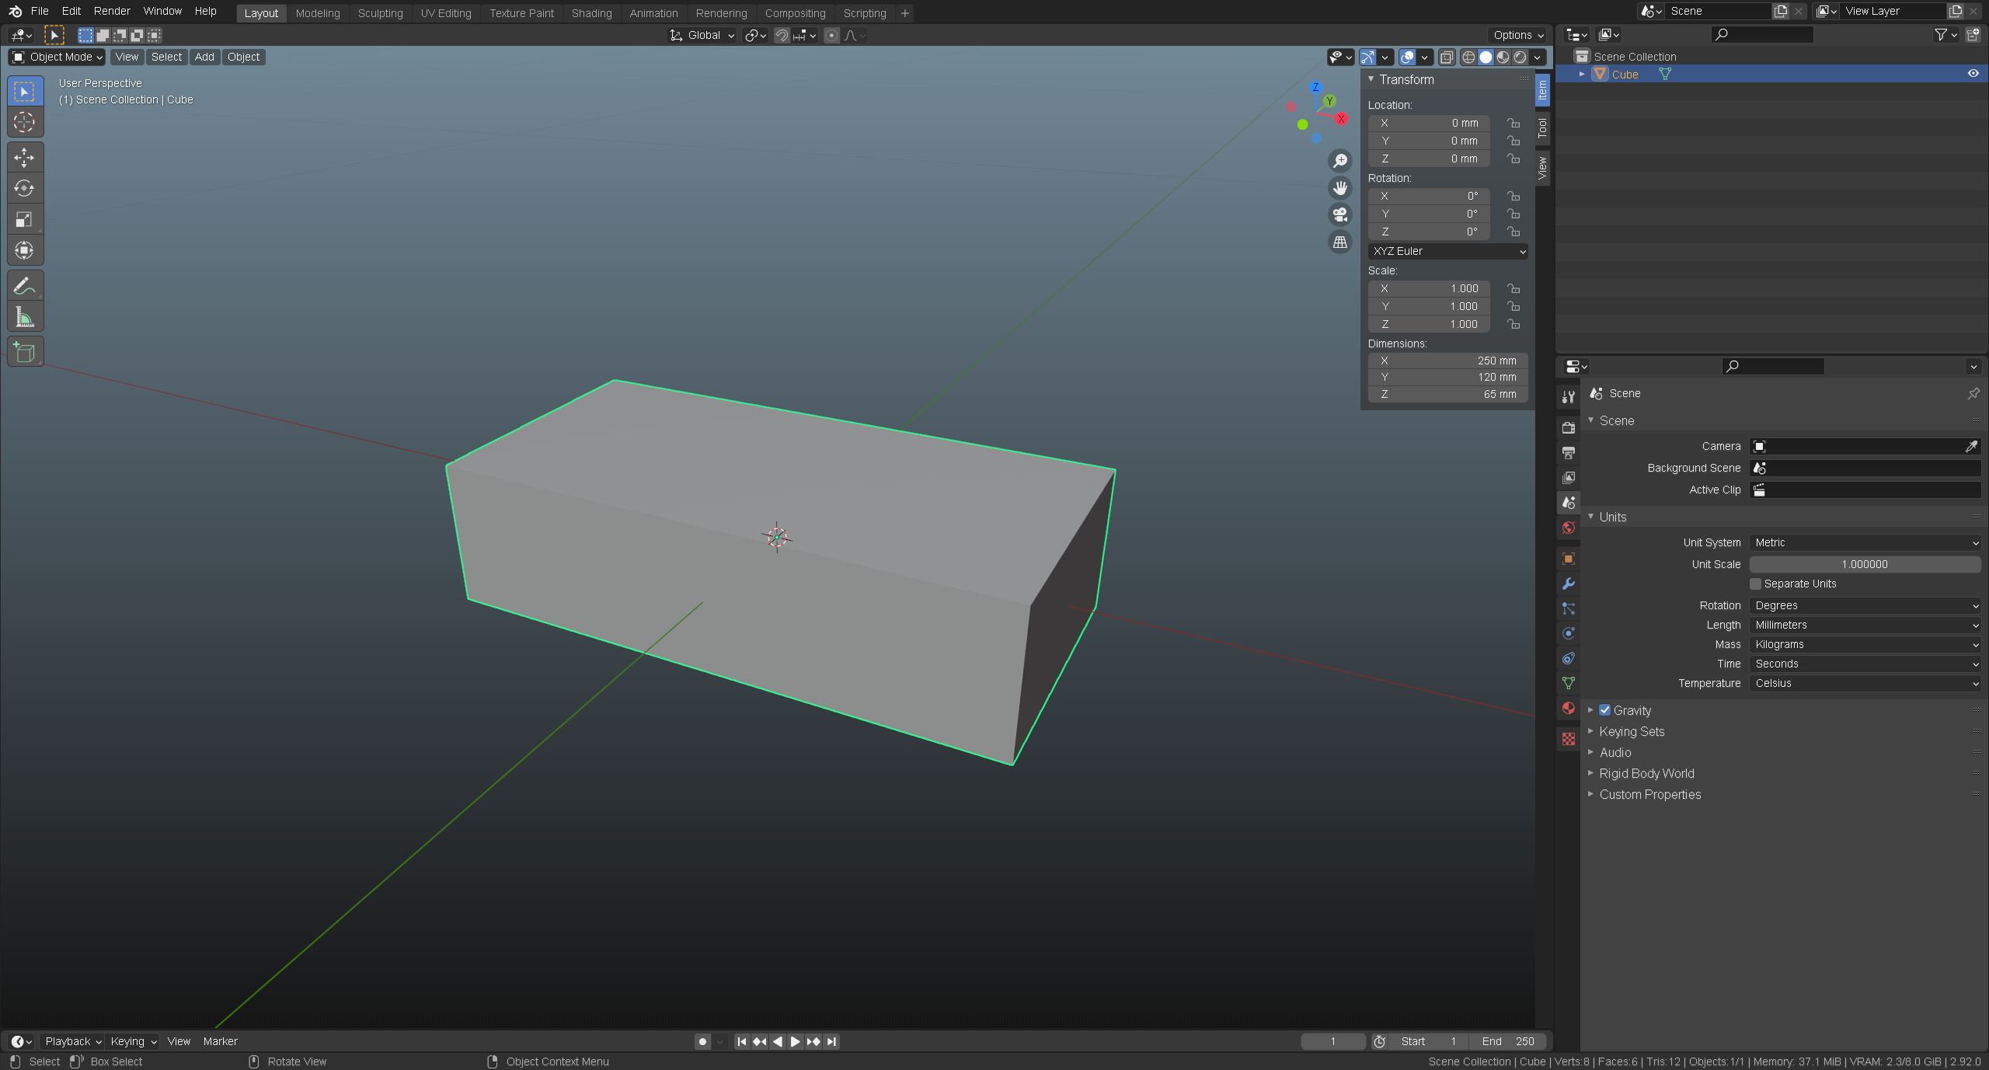1989x1070 pixels.
Task: Open Physics properties tab icon
Action: pos(1569,633)
